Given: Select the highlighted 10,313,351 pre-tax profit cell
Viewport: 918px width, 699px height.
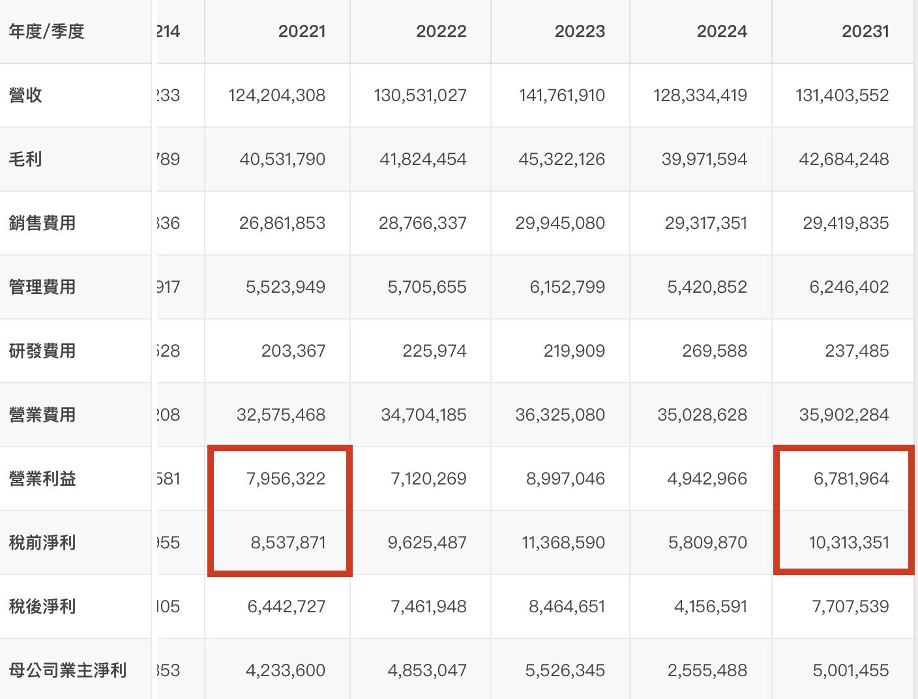Looking at the screenshot, I should 848,543.
